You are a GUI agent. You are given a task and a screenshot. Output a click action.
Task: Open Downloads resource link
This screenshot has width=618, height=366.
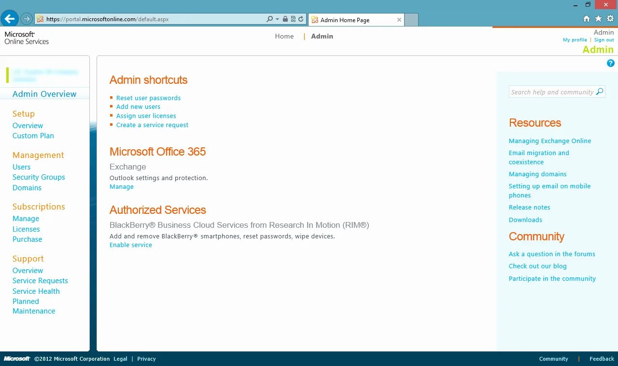[525, 220]
